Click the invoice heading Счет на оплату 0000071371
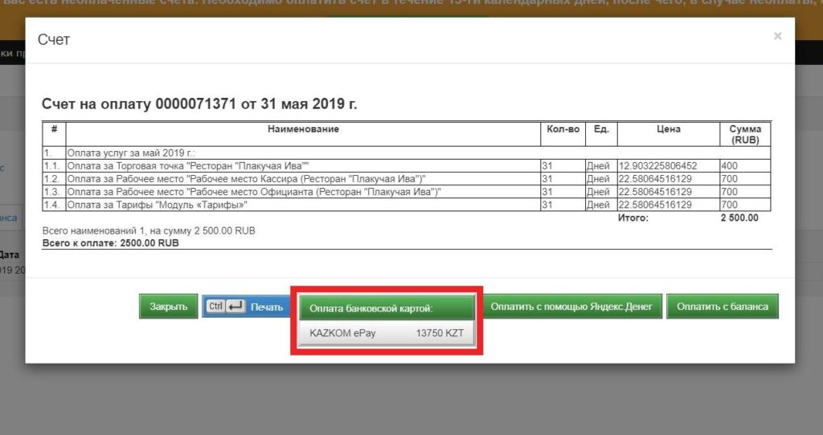The width and height of the screenshot is (823, 435). pyautogui.click(x=199, y=104)
